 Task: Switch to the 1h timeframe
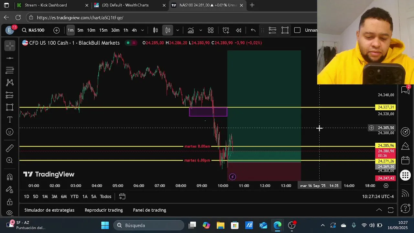(x=125, y=30)
